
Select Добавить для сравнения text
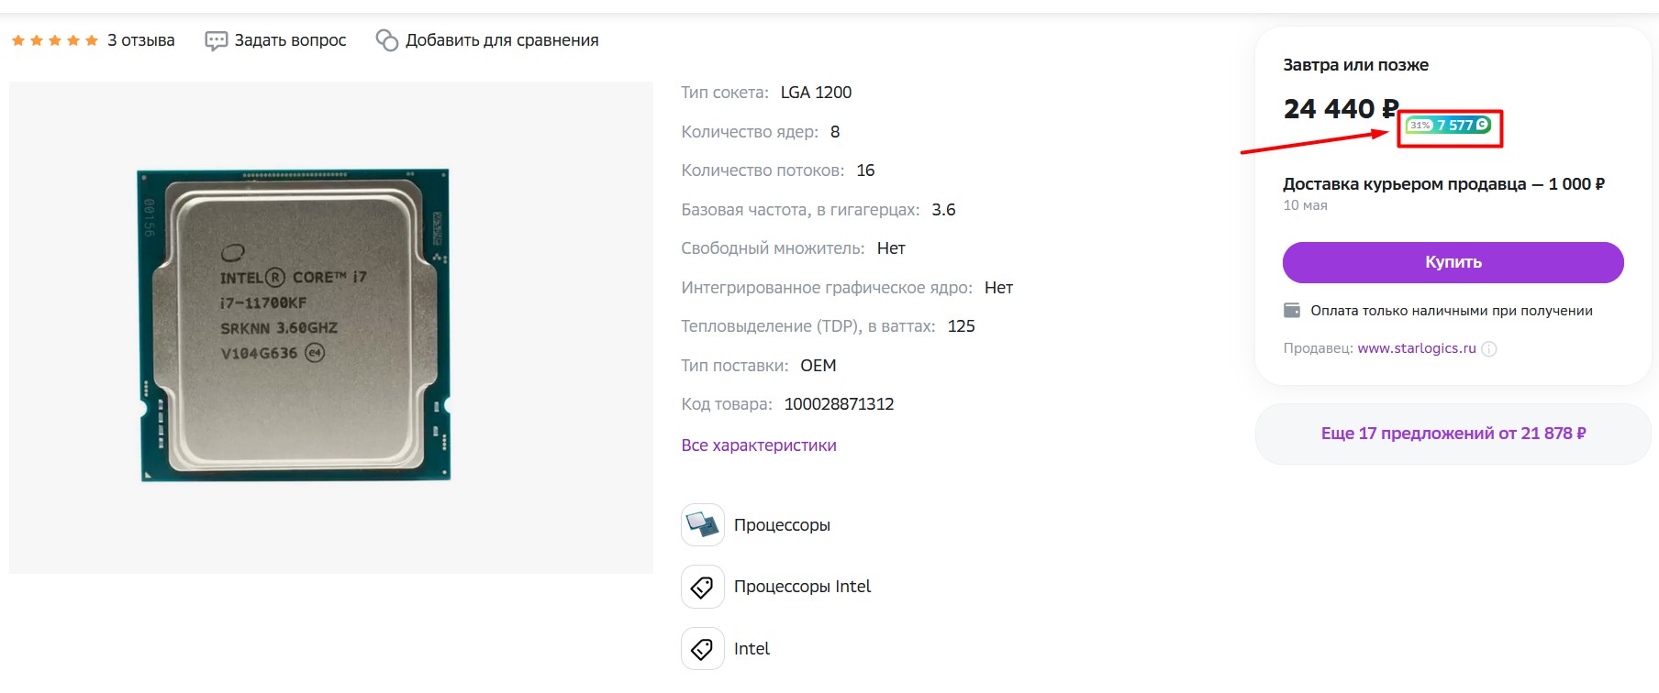tap(502, 40)
